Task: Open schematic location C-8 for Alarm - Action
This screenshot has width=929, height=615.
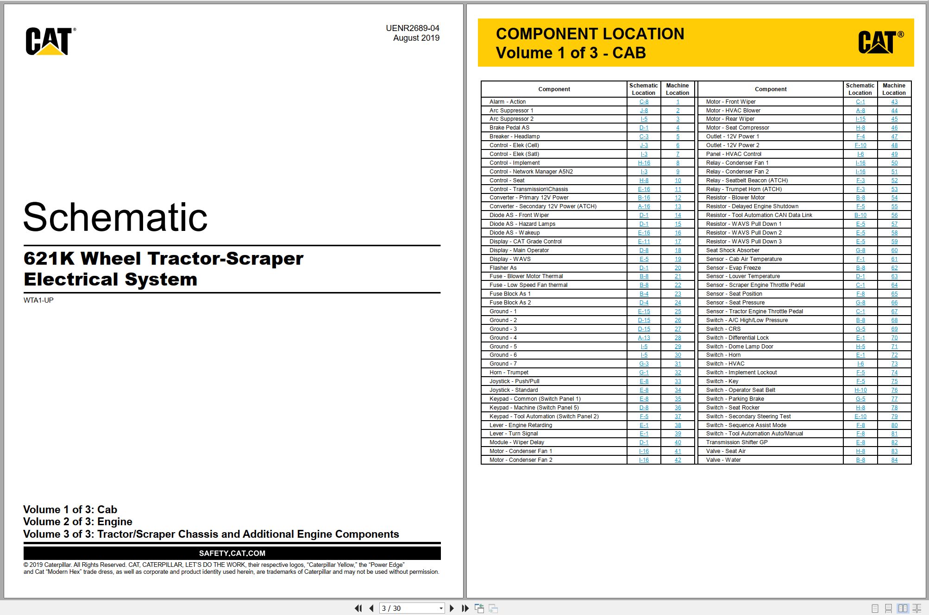Action: pos(644,102)
